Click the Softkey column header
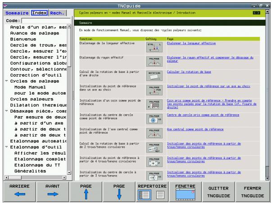The width and height of the screenshot is (272, 203). point(156,39)
